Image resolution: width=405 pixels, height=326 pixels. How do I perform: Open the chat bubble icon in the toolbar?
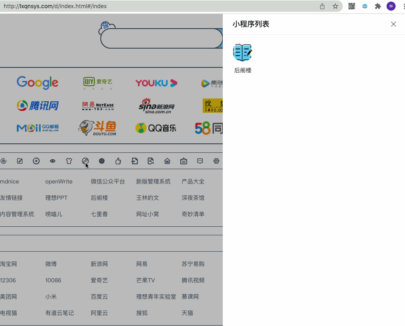200,161
